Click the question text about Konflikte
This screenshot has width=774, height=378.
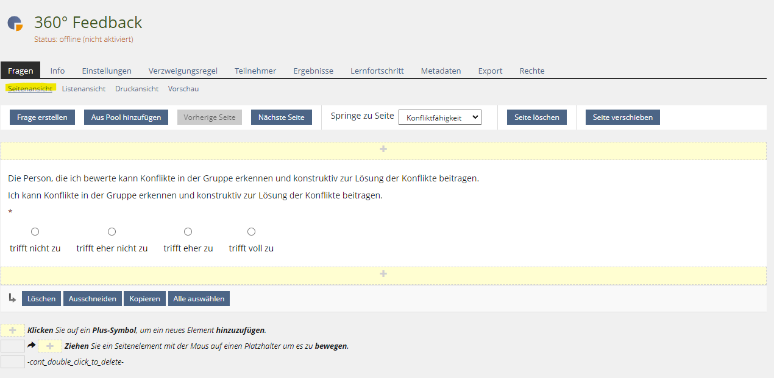click(x=243, y=178)
